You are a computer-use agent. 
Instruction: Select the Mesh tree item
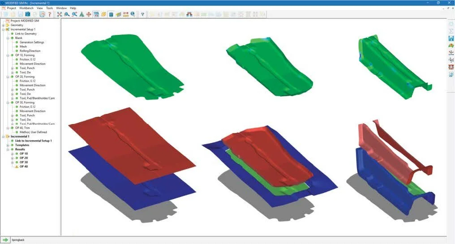click(23, 47)
